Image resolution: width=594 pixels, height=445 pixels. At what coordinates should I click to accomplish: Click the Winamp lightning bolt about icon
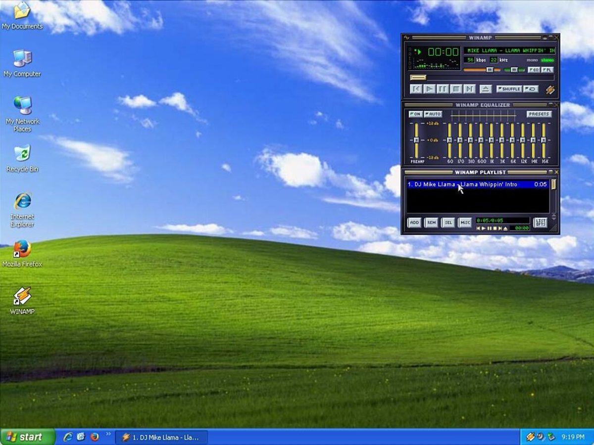click(550, 90)
